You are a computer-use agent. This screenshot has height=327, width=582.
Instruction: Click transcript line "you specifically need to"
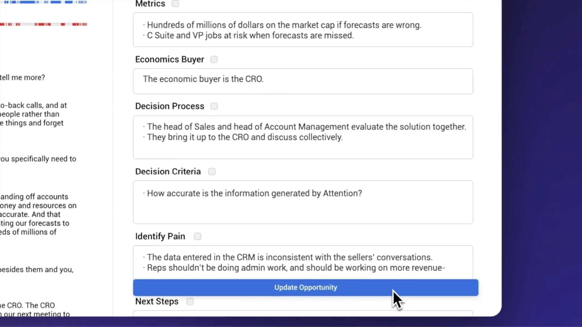[38, 159]
